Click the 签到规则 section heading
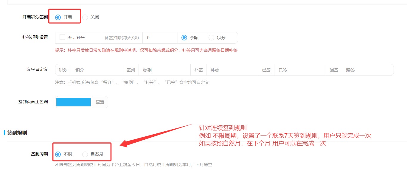The width and height of the screenshot is (407, 189). click(17, 133)
